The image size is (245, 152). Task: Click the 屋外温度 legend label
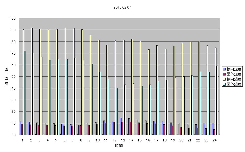coord(234,74)
